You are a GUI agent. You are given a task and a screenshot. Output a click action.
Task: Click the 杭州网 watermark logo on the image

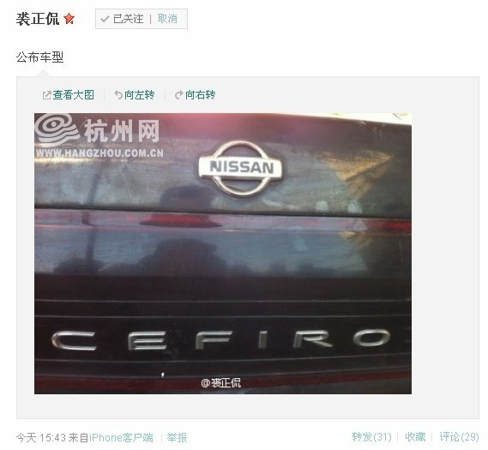(x=99, y=135)
